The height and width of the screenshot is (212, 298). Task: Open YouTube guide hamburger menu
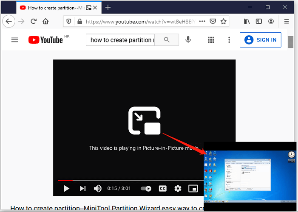15,40
